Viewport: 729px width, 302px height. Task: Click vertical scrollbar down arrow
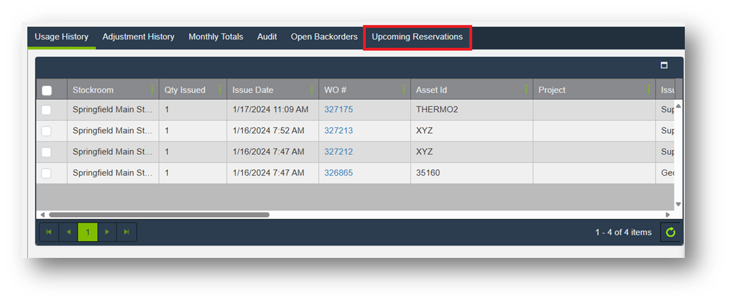(x=678, y=204)
